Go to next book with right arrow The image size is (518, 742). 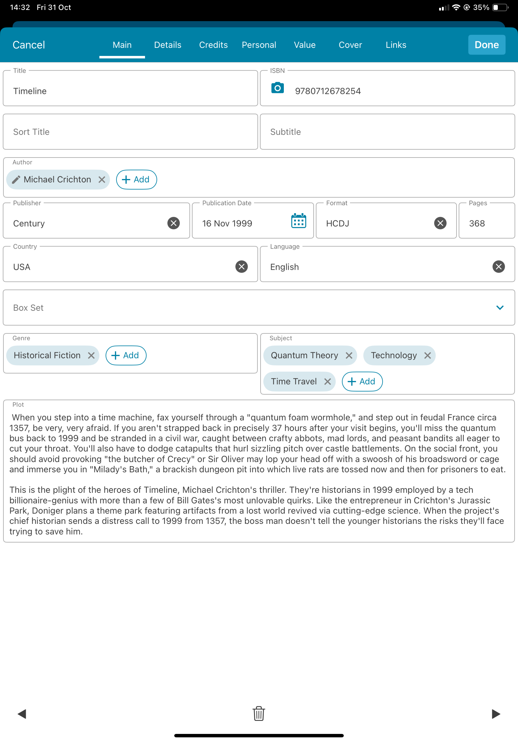(x=496, y=713)
